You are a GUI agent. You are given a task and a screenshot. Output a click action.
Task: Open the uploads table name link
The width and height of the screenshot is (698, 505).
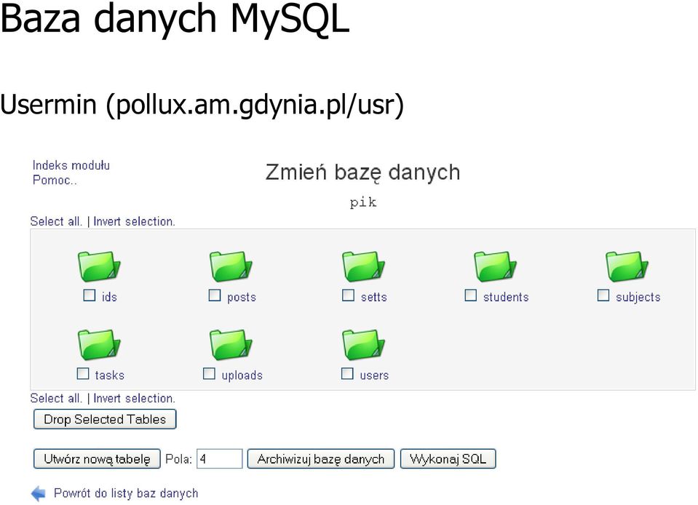(x=242, y=375)
